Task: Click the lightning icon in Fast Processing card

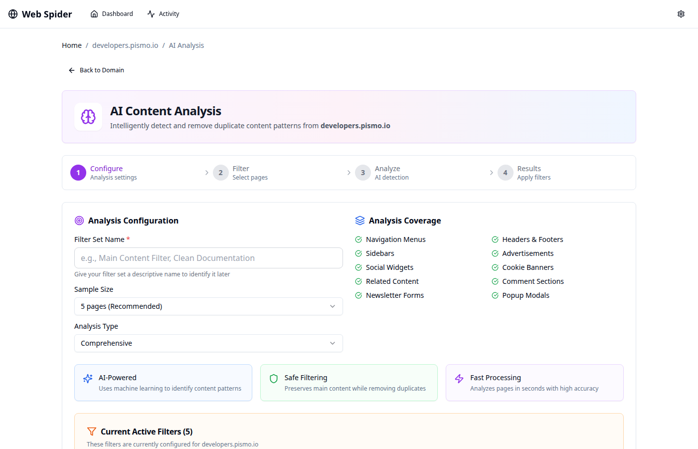Action: (x=459, y=379)
